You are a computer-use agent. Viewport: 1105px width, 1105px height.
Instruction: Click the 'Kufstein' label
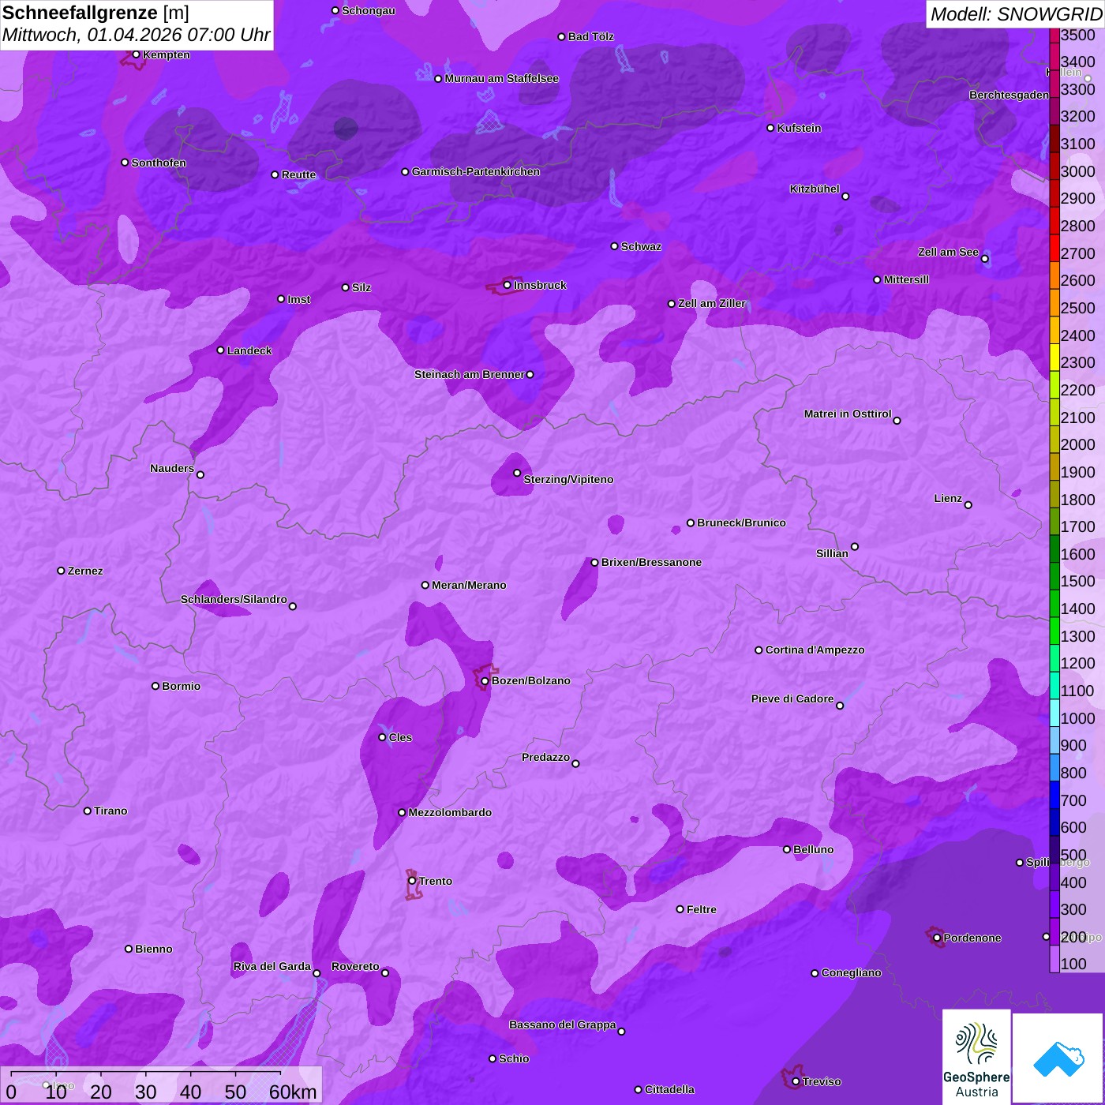click(x=800, y=128)
